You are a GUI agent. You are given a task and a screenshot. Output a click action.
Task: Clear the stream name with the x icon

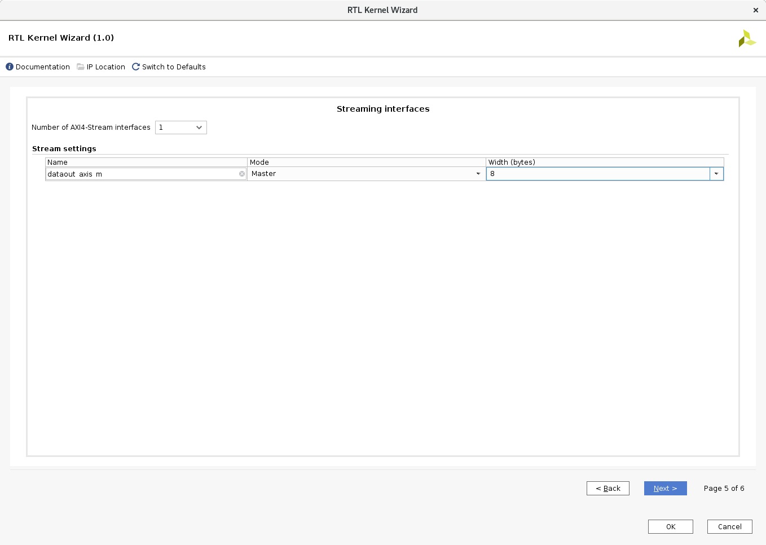tap(242, 174)
